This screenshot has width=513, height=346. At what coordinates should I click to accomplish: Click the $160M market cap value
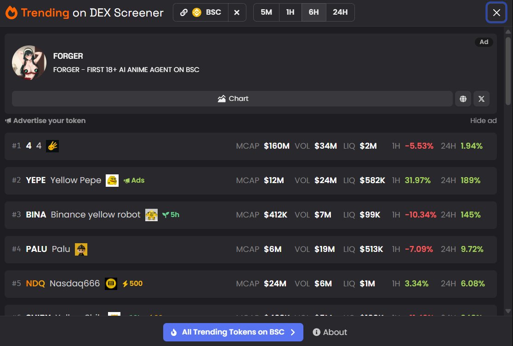click(x=277, y=146)
